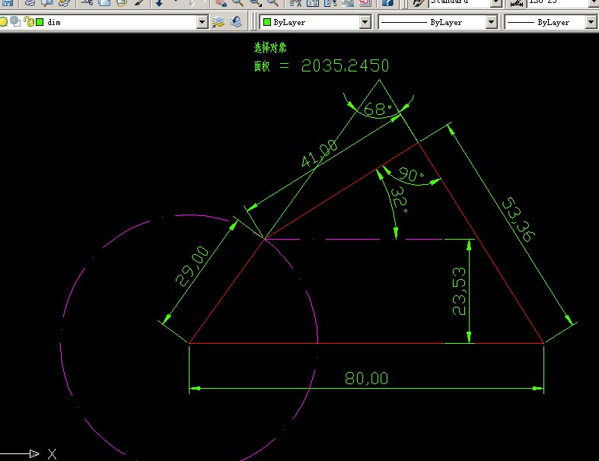Viewport: 599px width, 461px height.
Task: Open the Zoom Window flyout magnifier
Action: click(255, 3)
